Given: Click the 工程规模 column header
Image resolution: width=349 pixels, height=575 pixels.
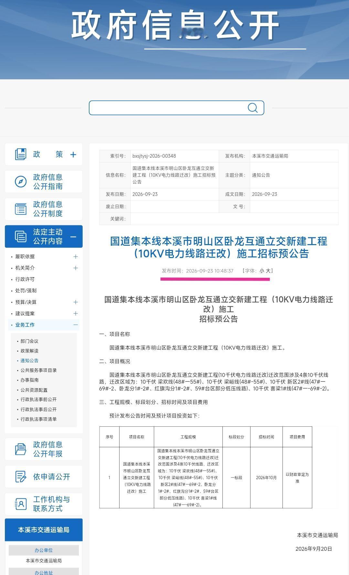Looking at the screenshot, I should (188, 437).
